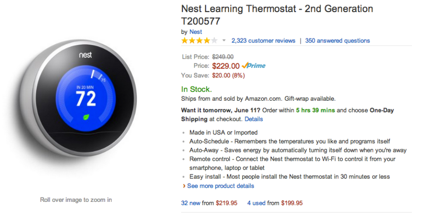Open One-Day Shipping Details link
Screen dimensions: 423x213
254,119
